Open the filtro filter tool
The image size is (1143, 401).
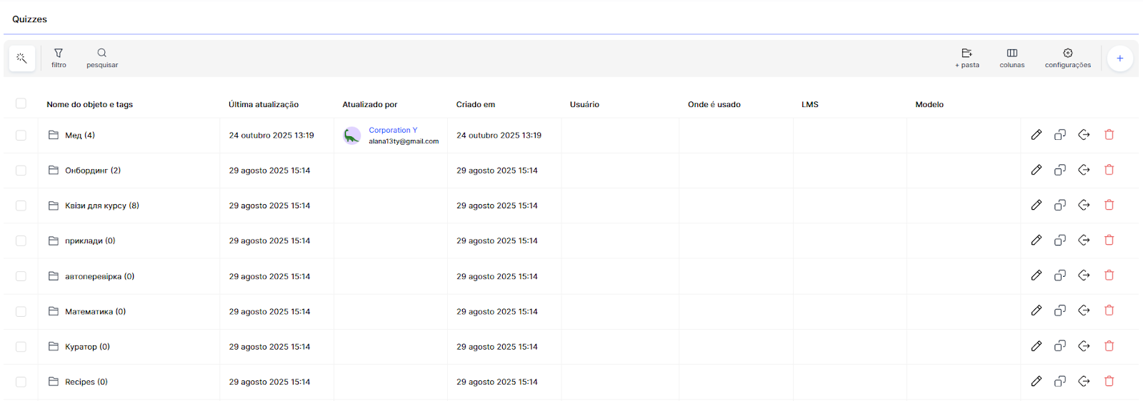click(59, 58)
